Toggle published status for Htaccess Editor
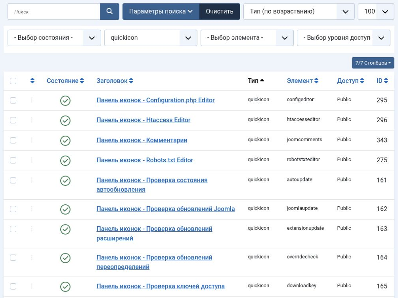The image size is (398, 298). tap(65, 120)
